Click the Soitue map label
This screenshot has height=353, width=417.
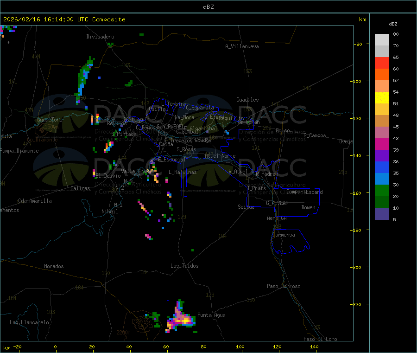tap(246, 207)
